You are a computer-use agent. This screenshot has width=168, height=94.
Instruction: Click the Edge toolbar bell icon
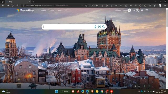point(121,5)
